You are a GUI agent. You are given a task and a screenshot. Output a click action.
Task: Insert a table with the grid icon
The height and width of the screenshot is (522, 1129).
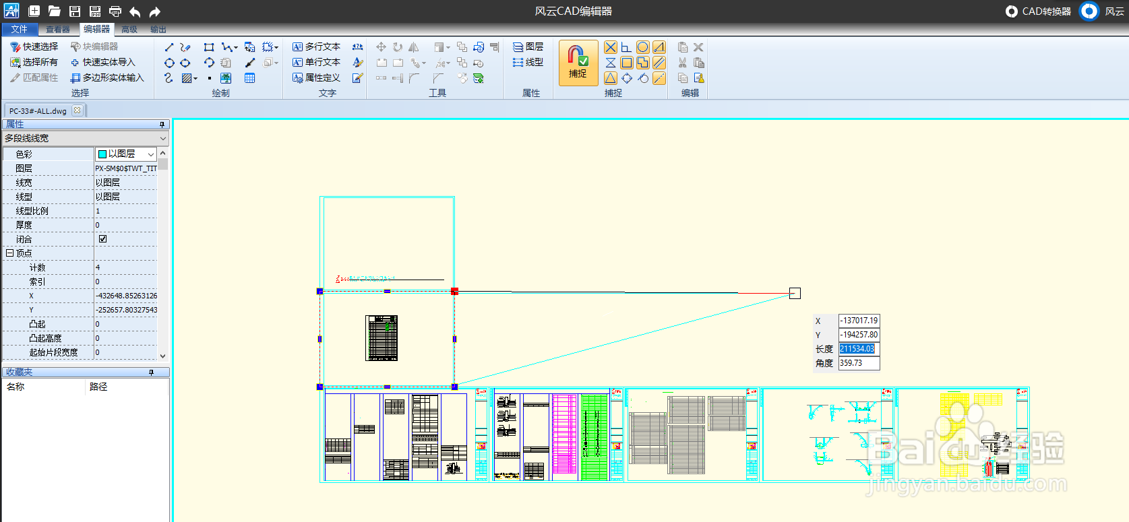[249, 78]
